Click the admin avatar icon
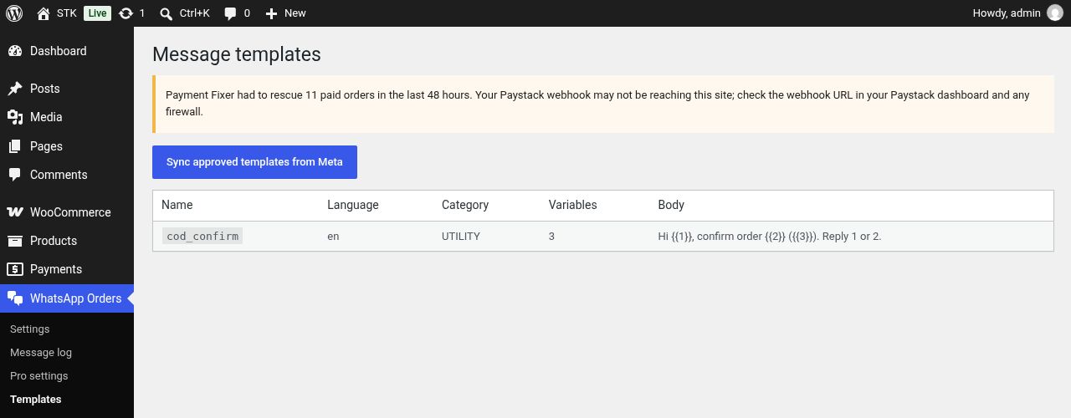The image size is (1071, 418). 1055,13
